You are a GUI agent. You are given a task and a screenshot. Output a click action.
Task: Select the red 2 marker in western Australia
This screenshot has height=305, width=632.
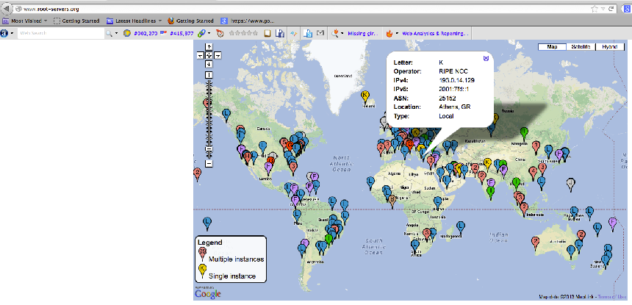535,242
